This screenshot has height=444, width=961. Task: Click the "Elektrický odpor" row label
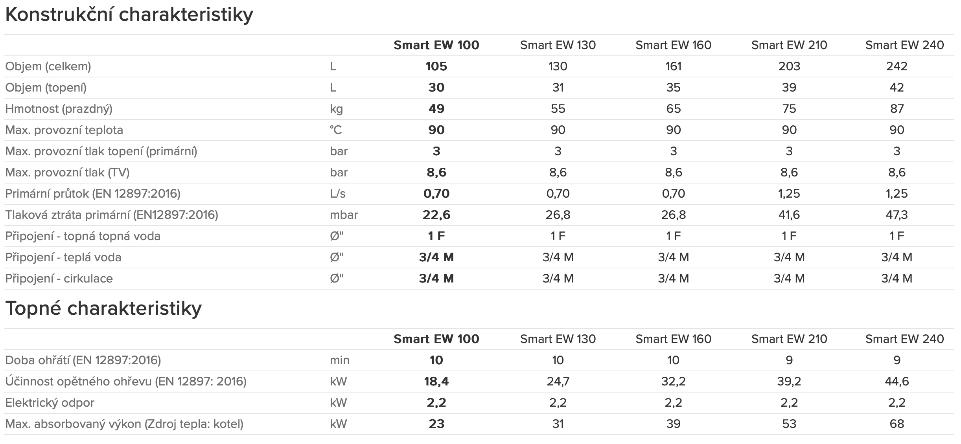tap(50, 403)
